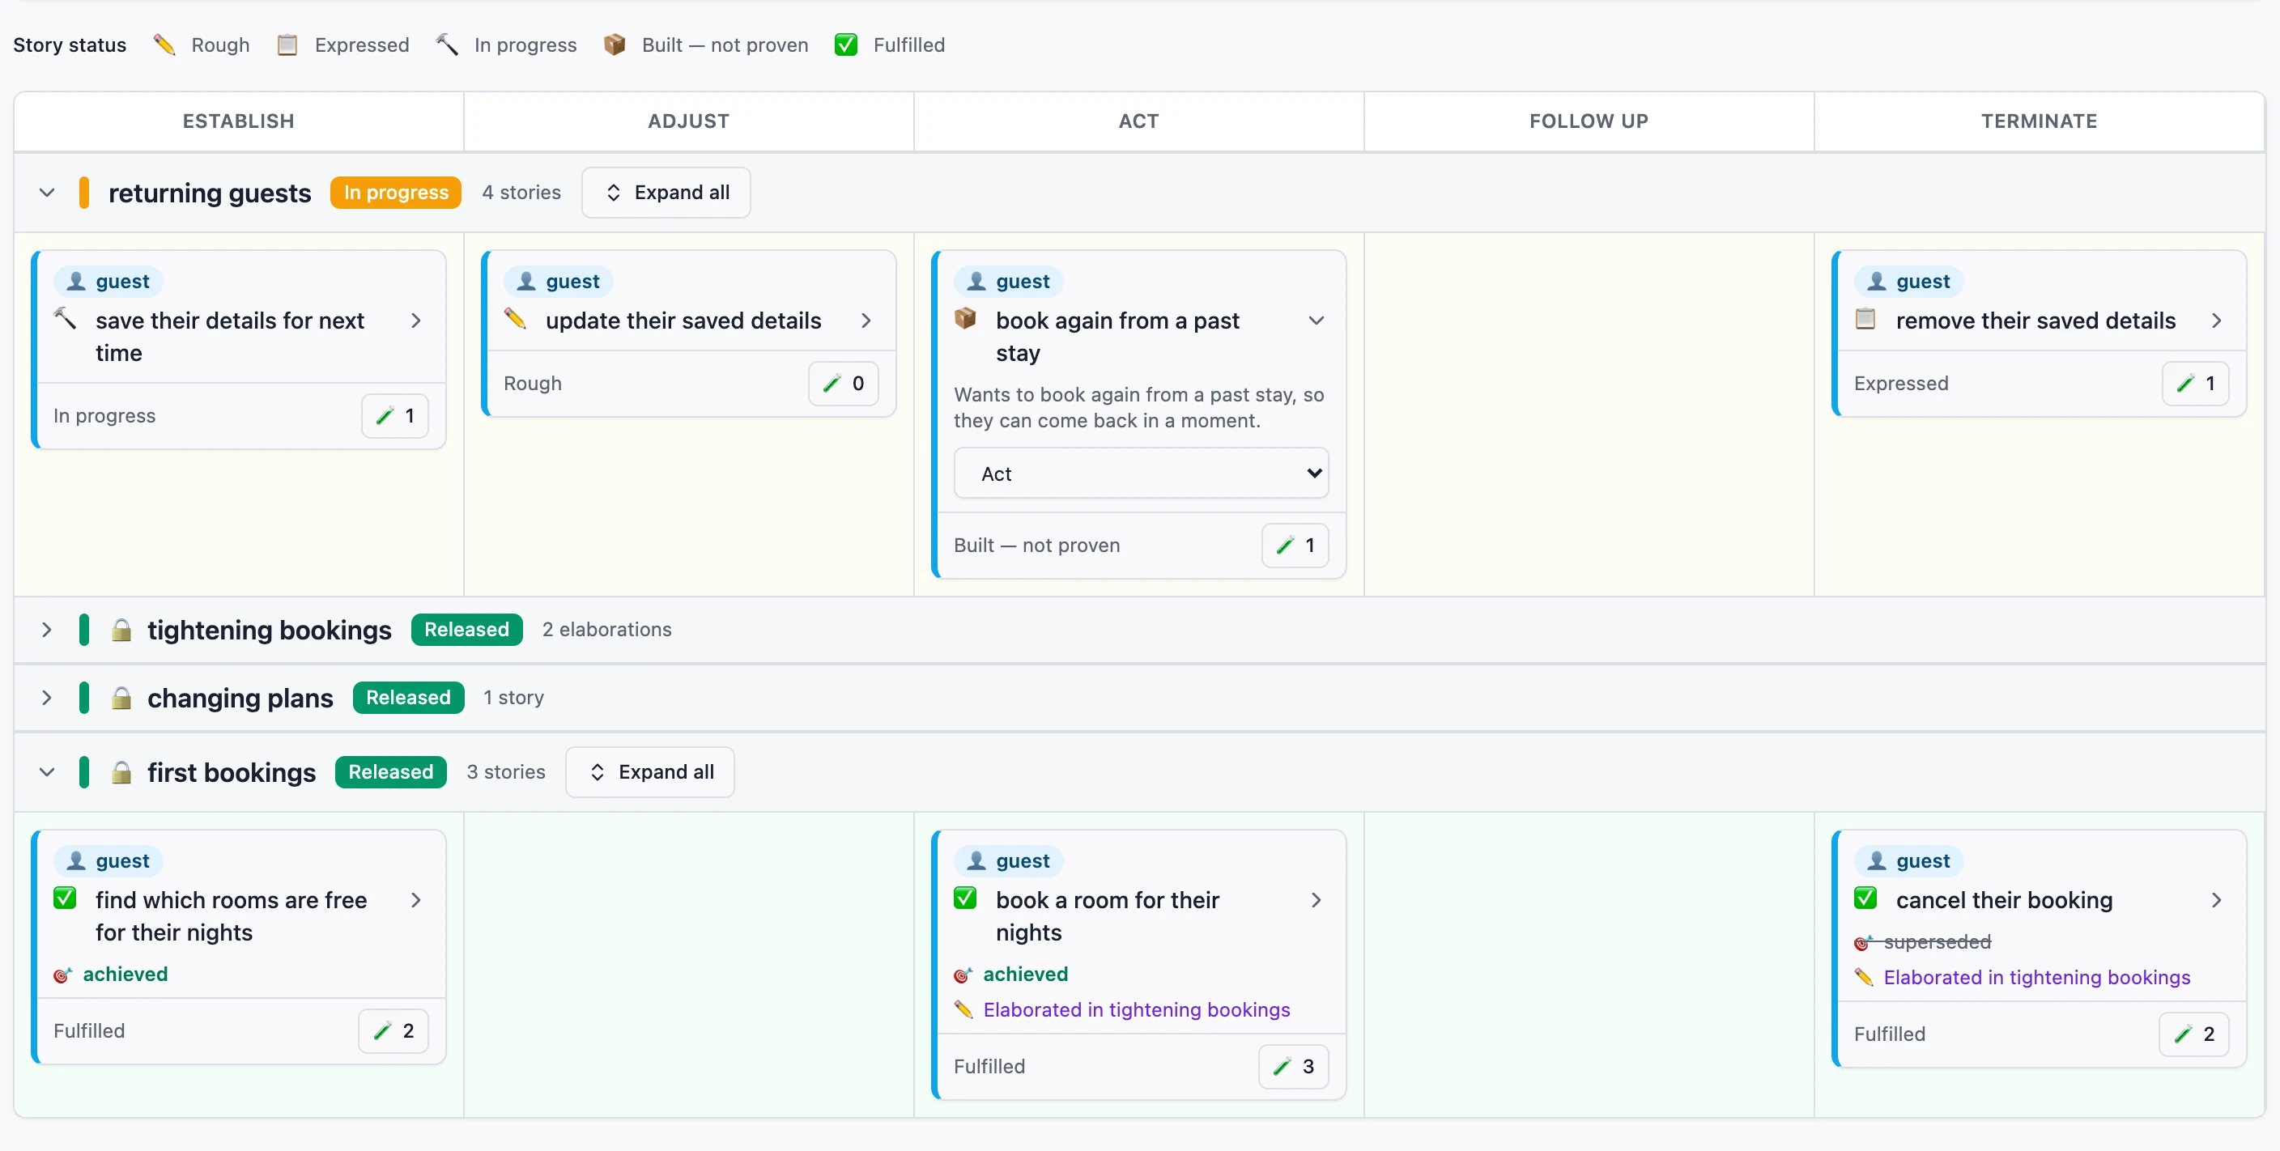Click the Built not proven box legend icon
Image resolution: width=2280 pixels, height=1151 pixels.
point(615,45)
